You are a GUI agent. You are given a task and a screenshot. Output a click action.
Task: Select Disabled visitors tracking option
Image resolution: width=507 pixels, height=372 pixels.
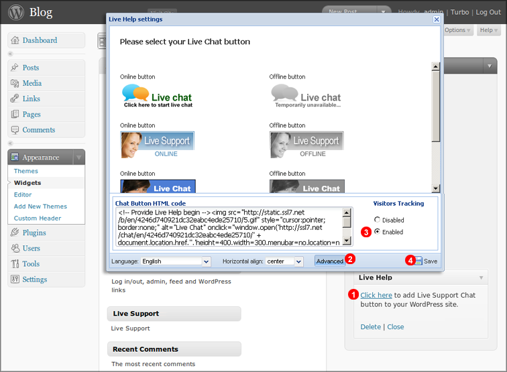377,220
